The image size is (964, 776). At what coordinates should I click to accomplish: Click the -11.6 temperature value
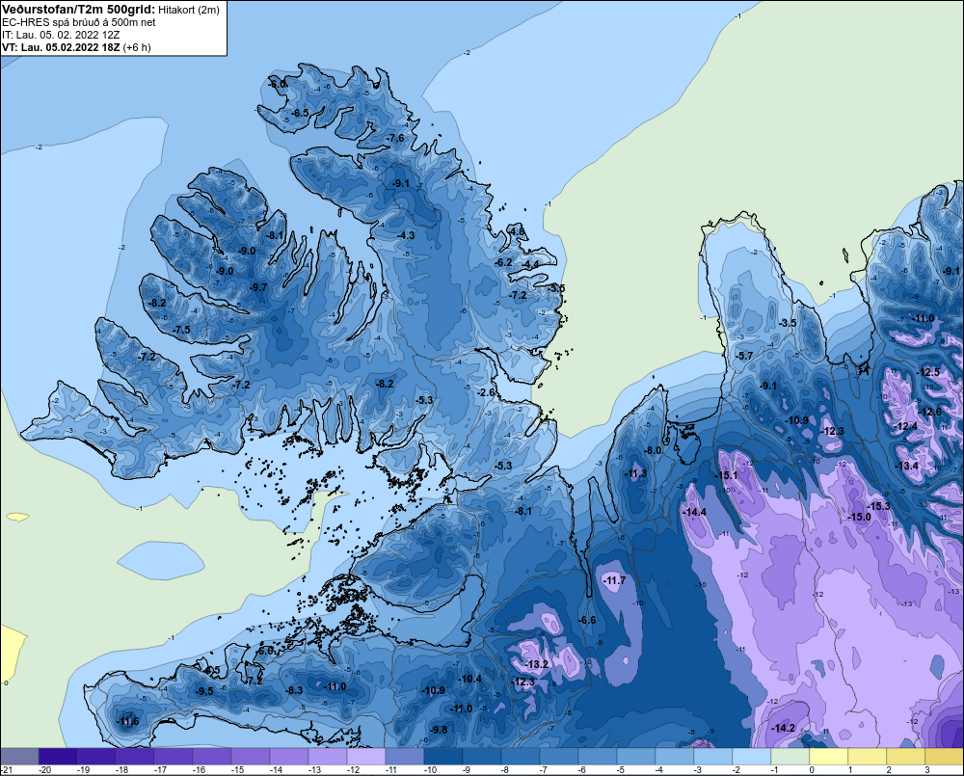click(127, 721)
